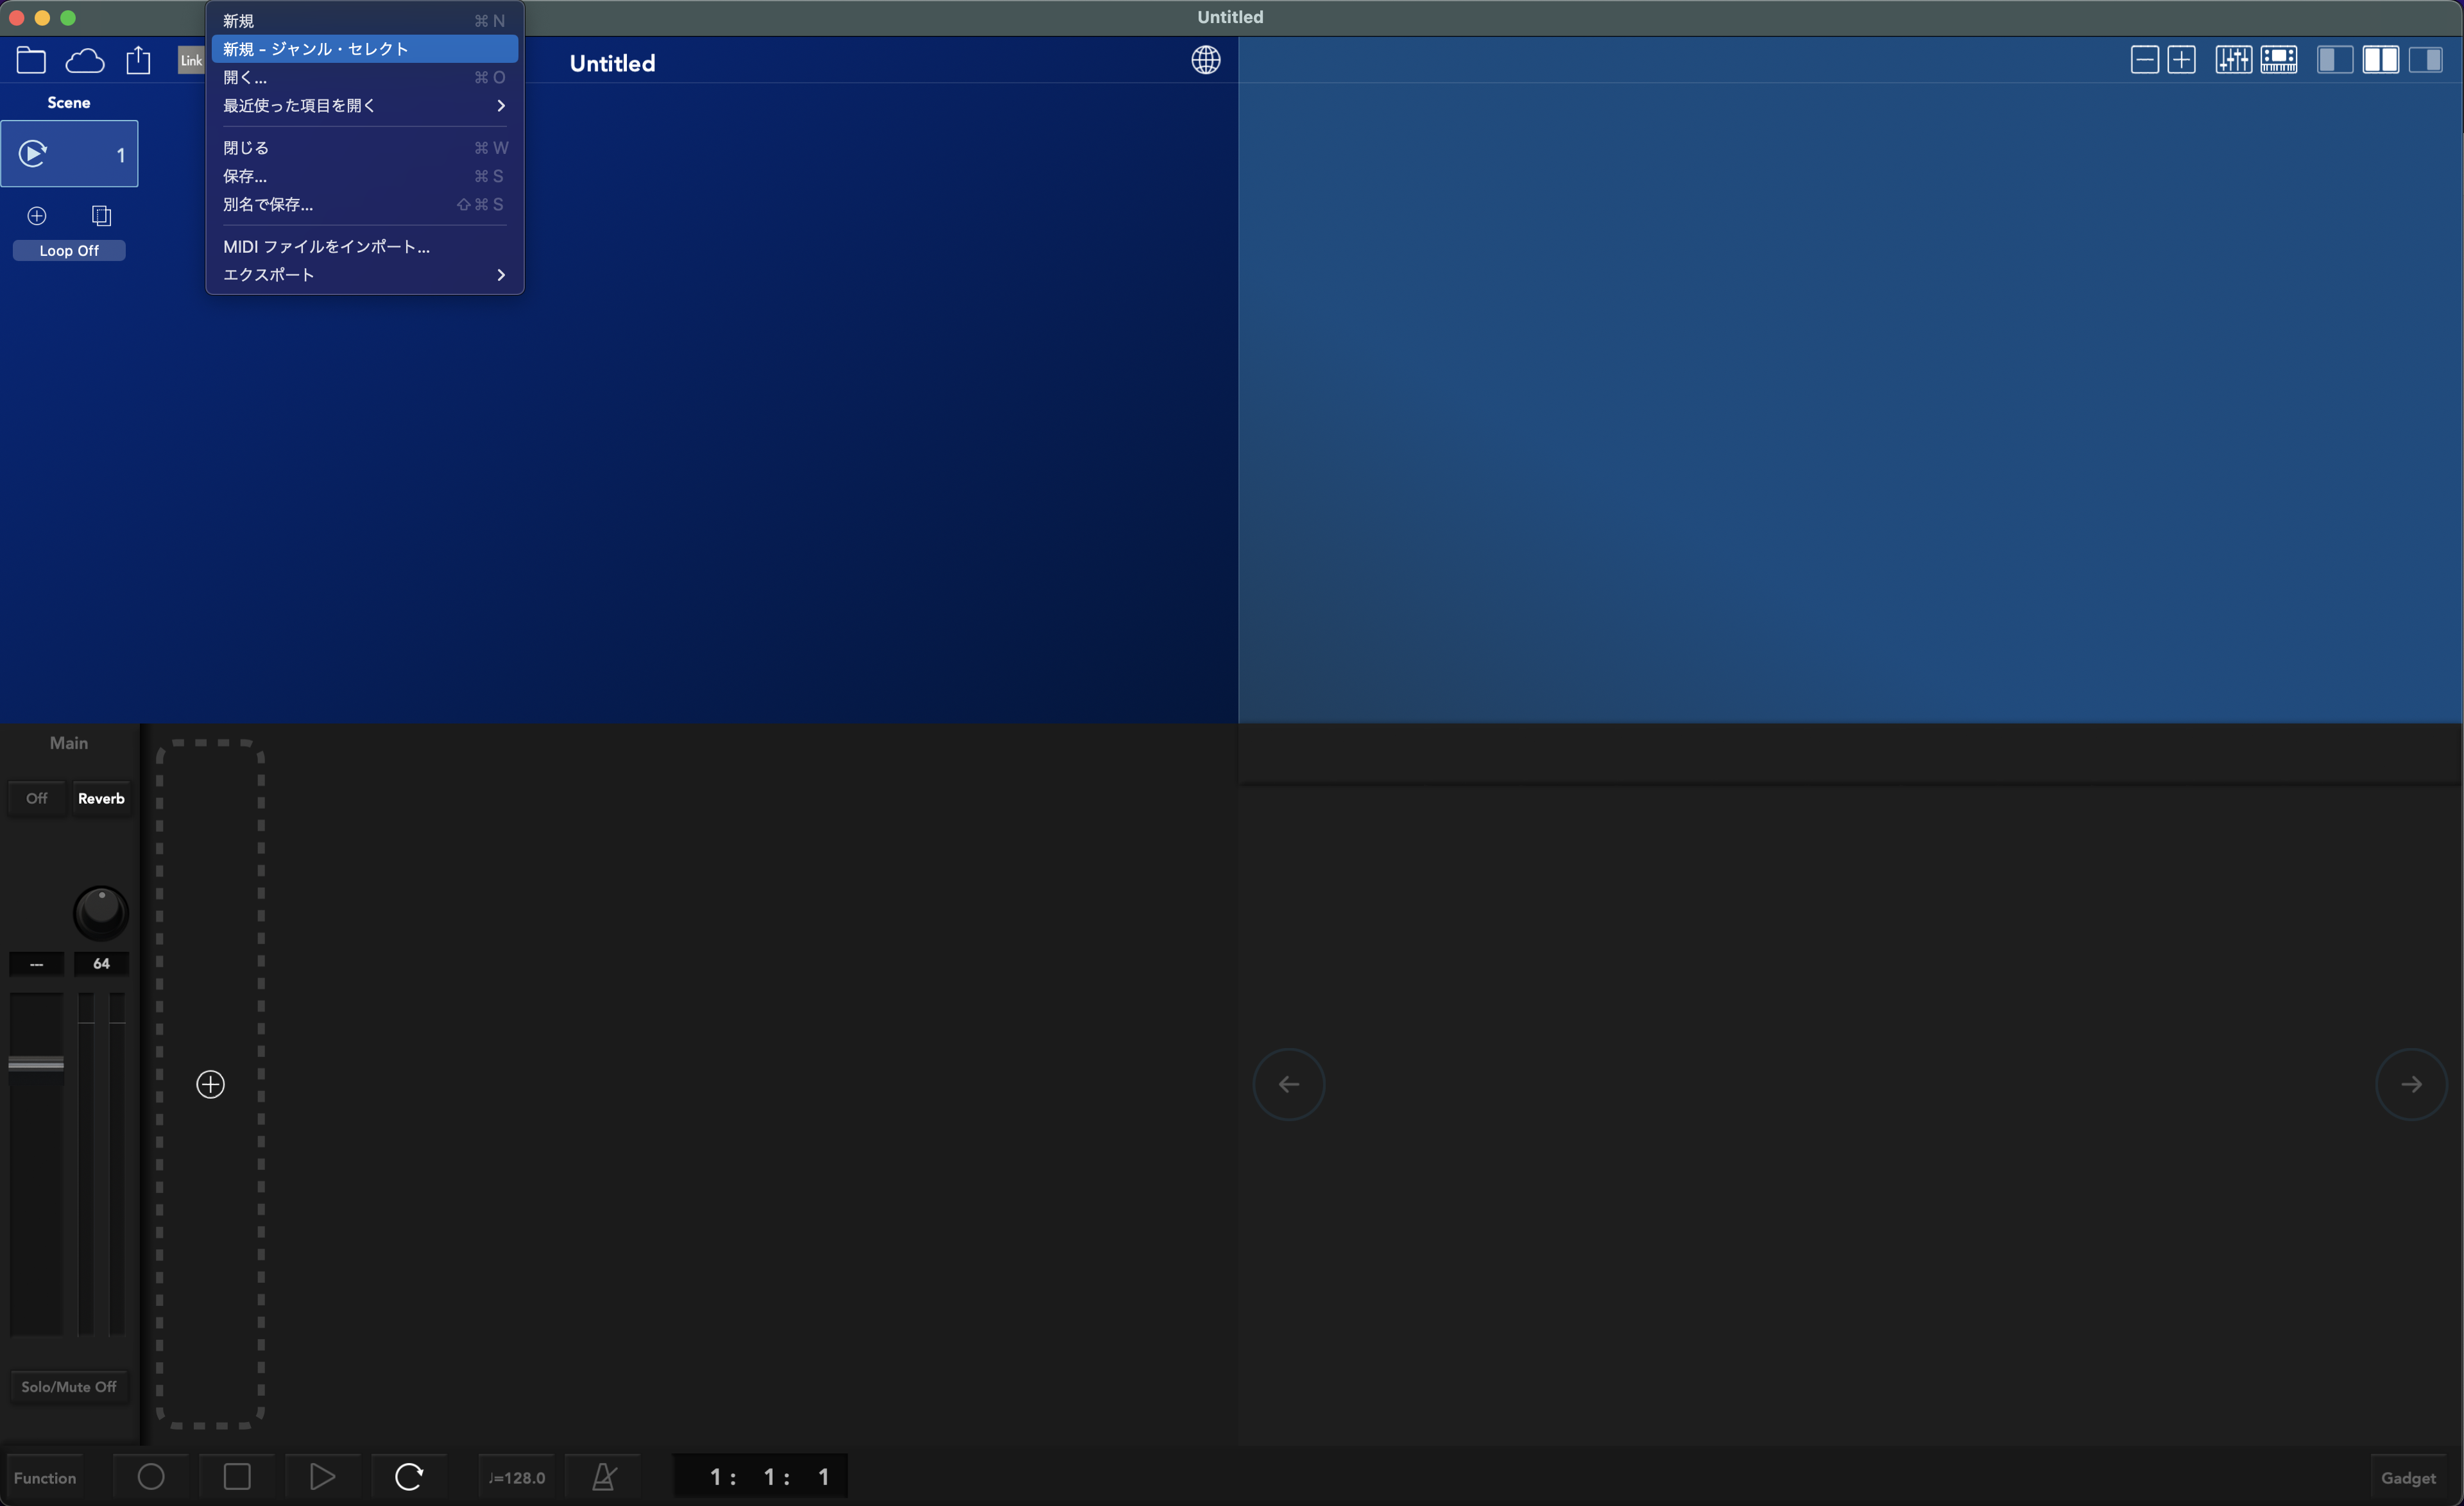Viewport: 2464px width, 1506px height.
Task: Open the Function menu button
Action: (x=45, y=1478)
